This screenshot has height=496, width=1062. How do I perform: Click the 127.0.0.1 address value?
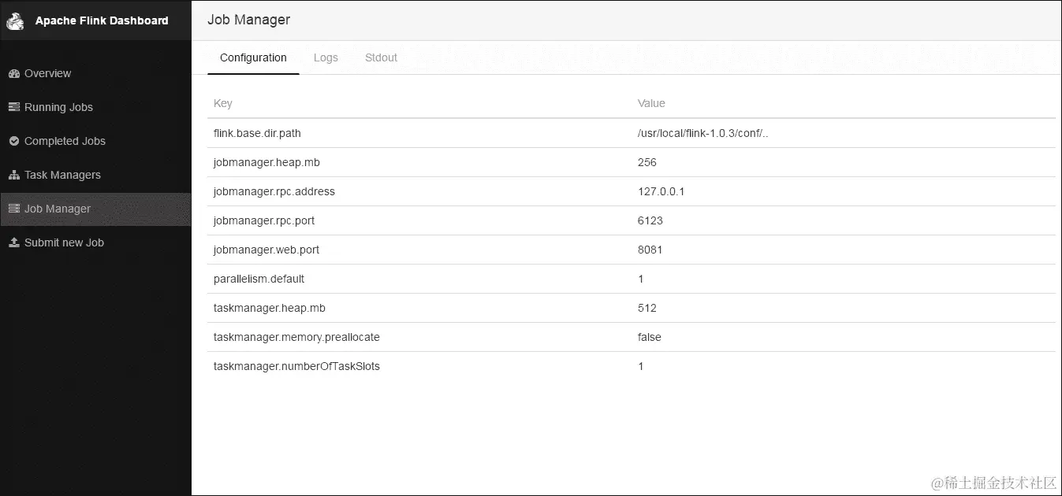[661, 191]
